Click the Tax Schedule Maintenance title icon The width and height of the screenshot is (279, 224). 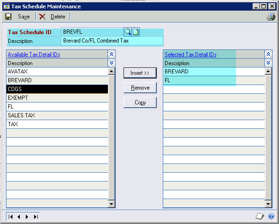tap(6, 6)
